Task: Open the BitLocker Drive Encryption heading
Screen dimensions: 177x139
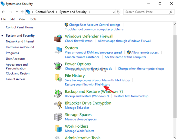Action: coord(88,103)
